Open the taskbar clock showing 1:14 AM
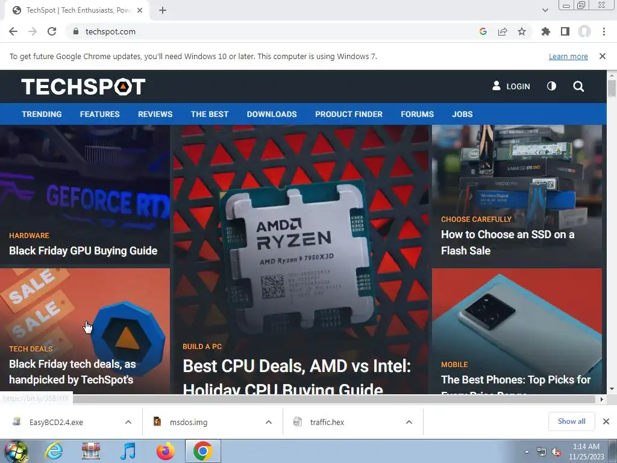The width and height of the screenshot is (617, 463). click(586, 452)
